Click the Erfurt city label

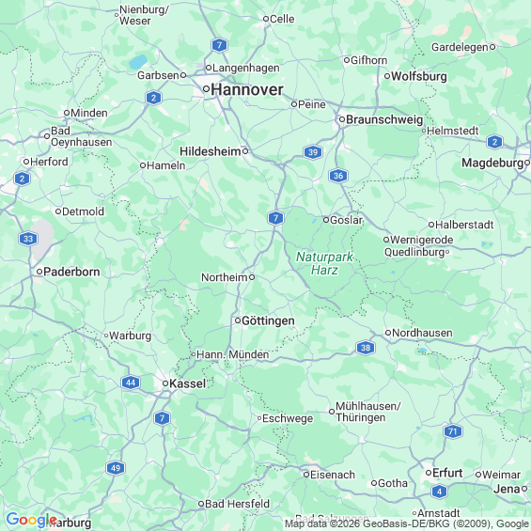click(x=447, y=473)
